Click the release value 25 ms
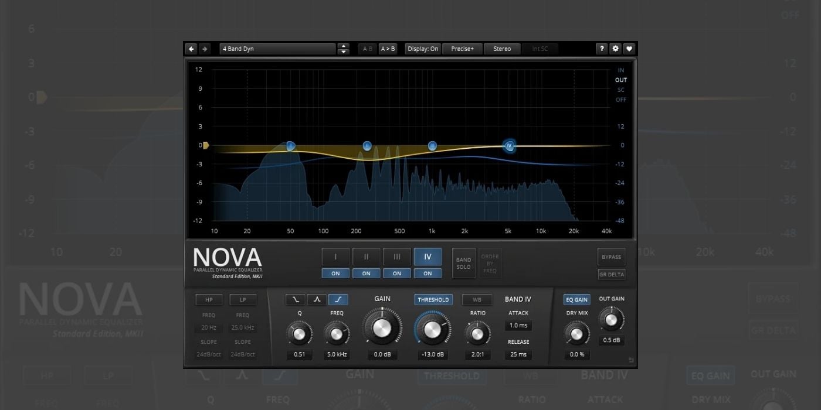This screenshot has height=410, width=821. tap(518, 354)
